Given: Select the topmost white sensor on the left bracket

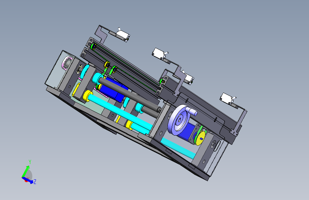Looking at the screenshot, I should point(123,35).
